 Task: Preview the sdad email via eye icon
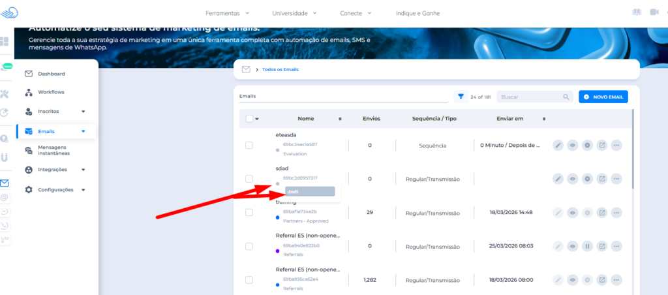pyautogui.click(x=573, y=178)
